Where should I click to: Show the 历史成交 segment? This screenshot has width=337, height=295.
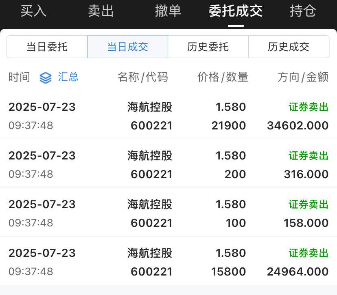click(x=289, y=47)
